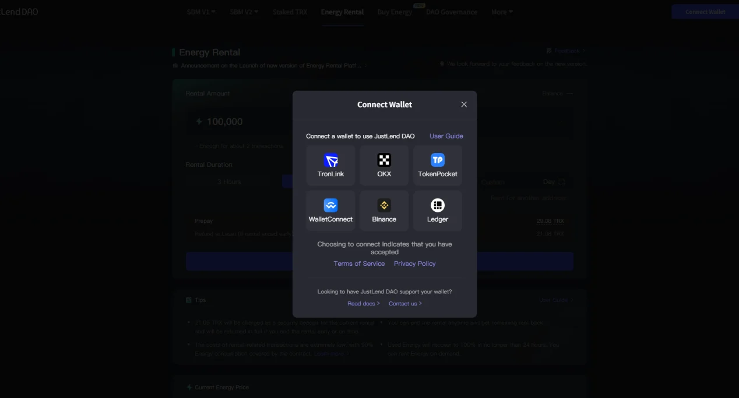The width and height of the screenshot is (739, 398).
Task: Open the Feedback link on the page
Action: click(x=566, y=51)
